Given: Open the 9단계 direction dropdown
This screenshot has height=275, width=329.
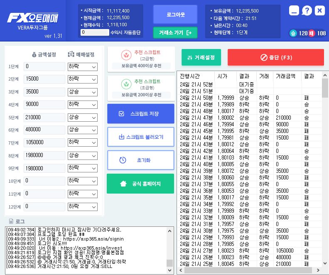Looking at the screenshot, I should point(83,168).
